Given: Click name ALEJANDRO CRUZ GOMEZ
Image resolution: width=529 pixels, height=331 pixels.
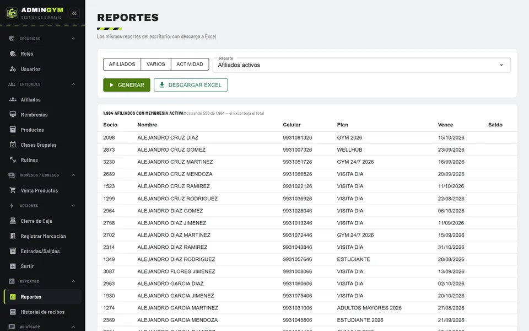Looking at the screenshot, I should (x=171, y=150).
